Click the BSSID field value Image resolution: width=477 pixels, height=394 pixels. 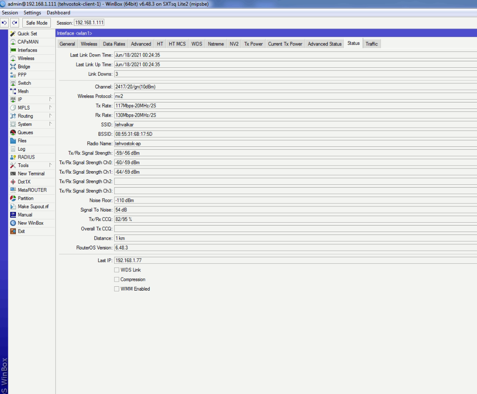pyautogui.click(x=296, y=134)
